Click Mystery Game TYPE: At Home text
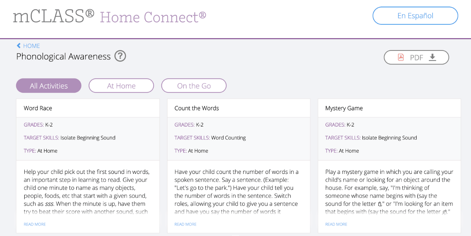This screenshot has height=236, width=471. click(x=342, y=151)
